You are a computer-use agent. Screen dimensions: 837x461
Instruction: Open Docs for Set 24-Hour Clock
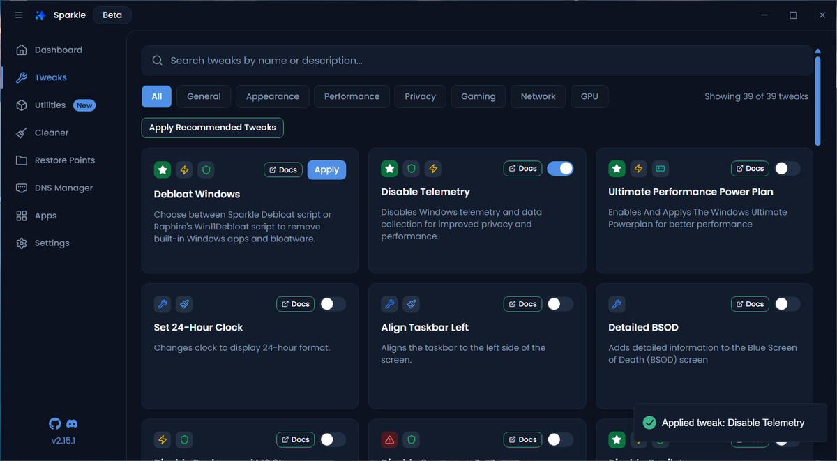296,304
